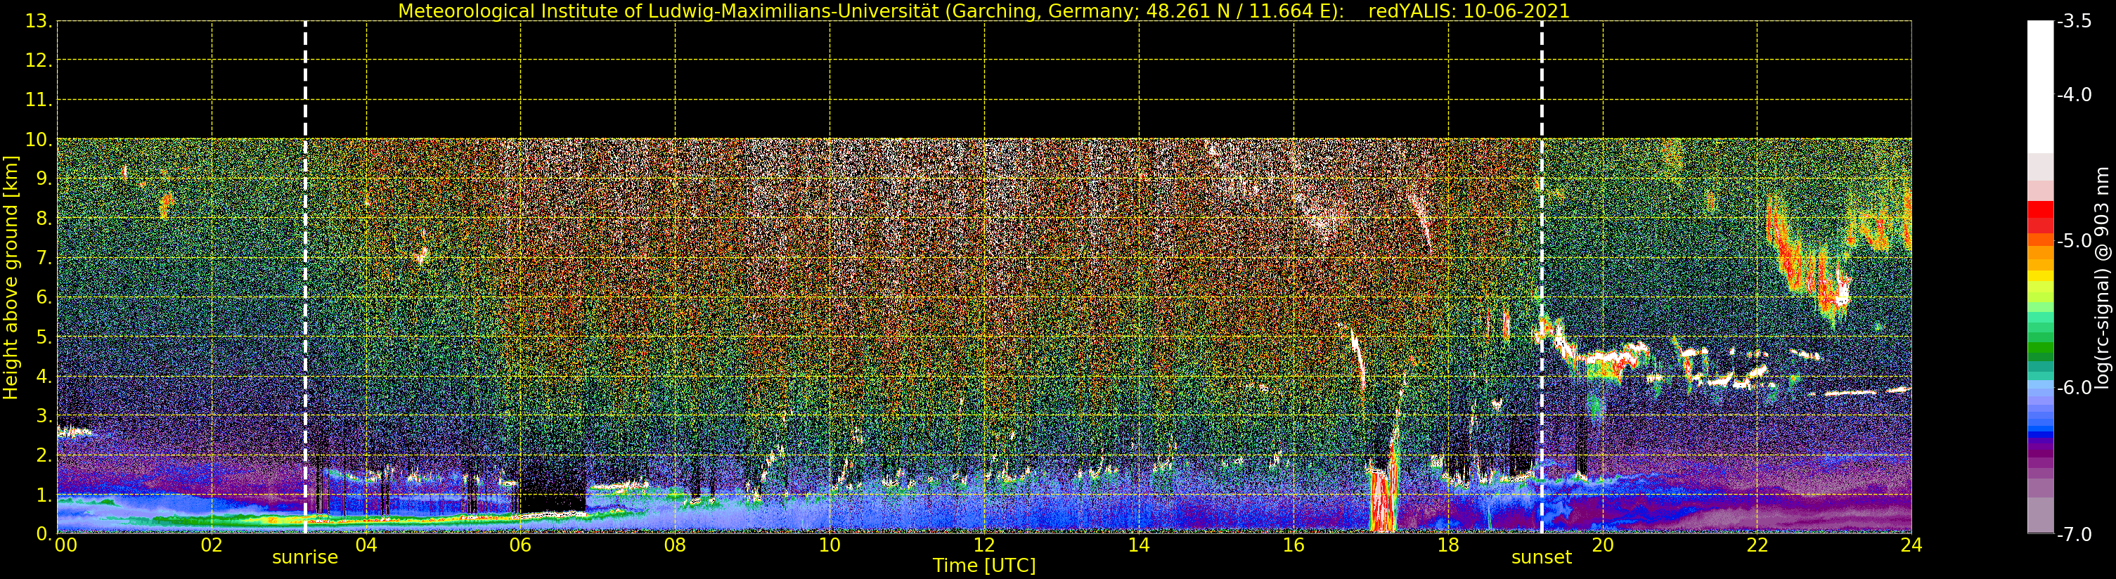The width and height of the screenshot is (2116, 579).
Task: Click the "5." km tick on the height axis
Action: (x=44, y=337)
